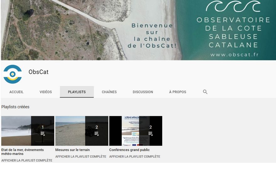Open Conférences grand public playlist thumbnail
This screenshot has height=169, width=276.
pos(136,131)
